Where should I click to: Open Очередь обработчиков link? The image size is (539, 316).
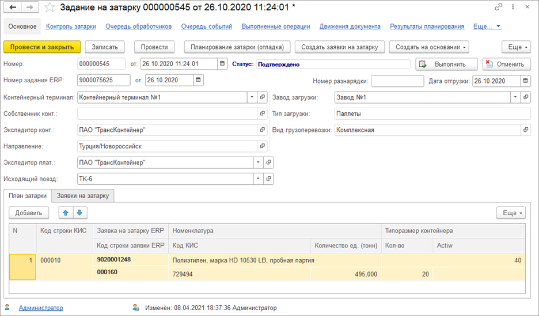pos(139,26)
